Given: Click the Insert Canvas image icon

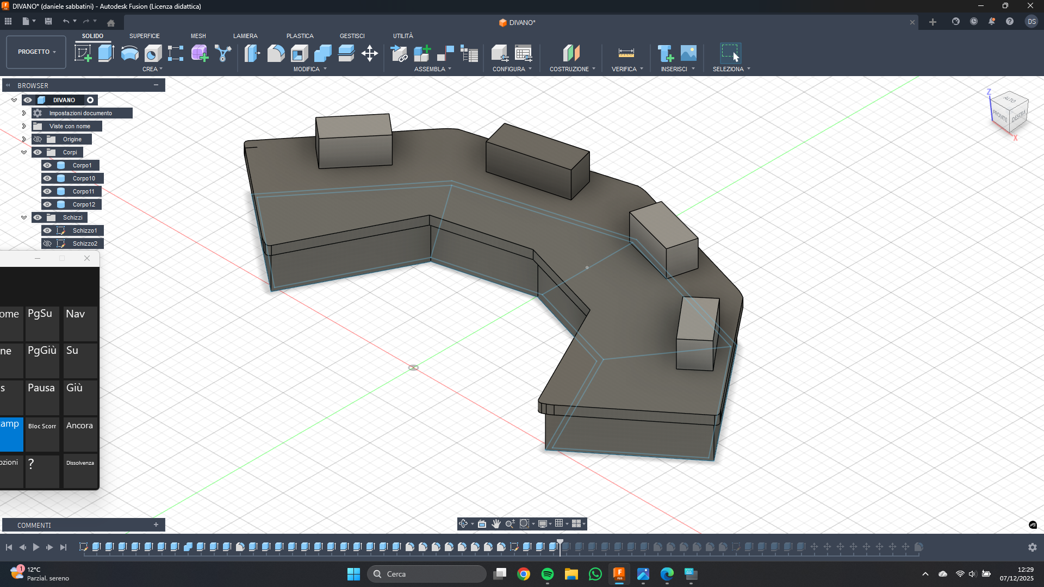Looking at the screenshot, I should (688, 53).
